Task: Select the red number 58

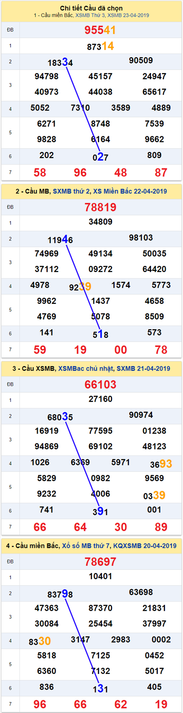Action: [x=40, y=173]
